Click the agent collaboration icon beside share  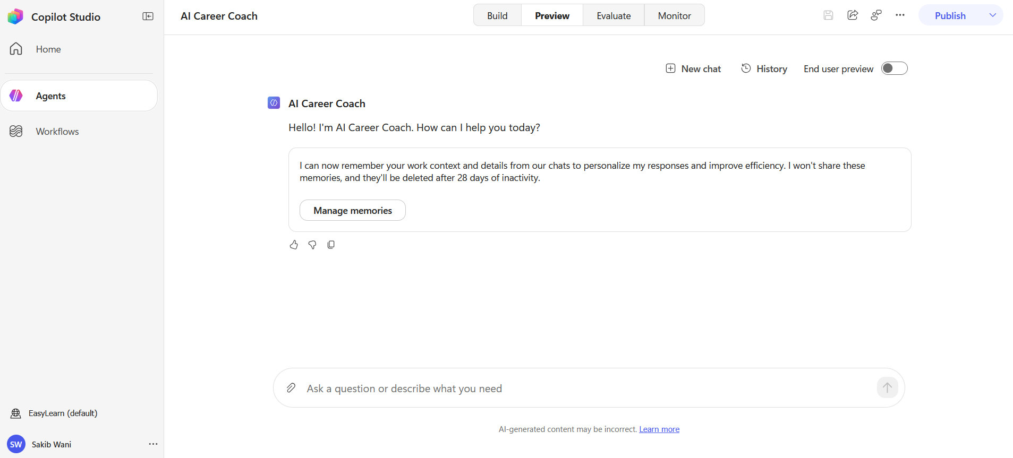coord(876,15)
